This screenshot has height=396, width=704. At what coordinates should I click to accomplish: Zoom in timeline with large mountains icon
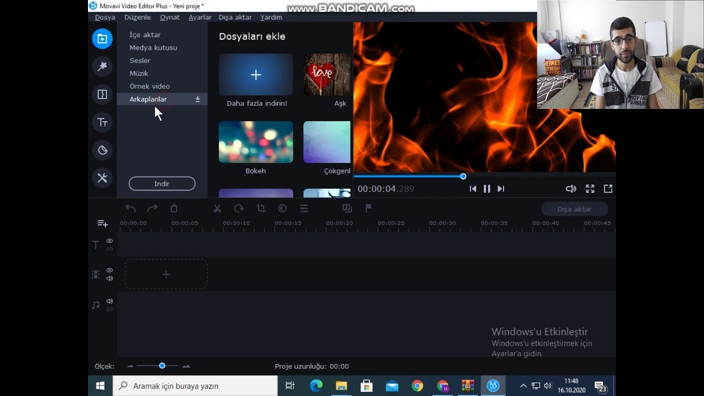pos(186,366)
